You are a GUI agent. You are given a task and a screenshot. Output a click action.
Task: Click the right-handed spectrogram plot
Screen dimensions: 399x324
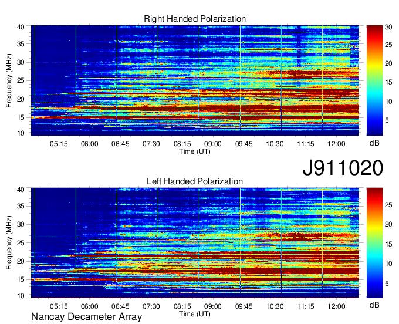pos(195,80)
